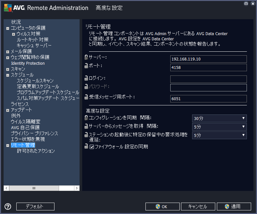Image resolution: width=257 pixels, height=214 pixels.
Task: Click the lock icon beside 受信メッセージ用ポート
Action: pos(86,97)
